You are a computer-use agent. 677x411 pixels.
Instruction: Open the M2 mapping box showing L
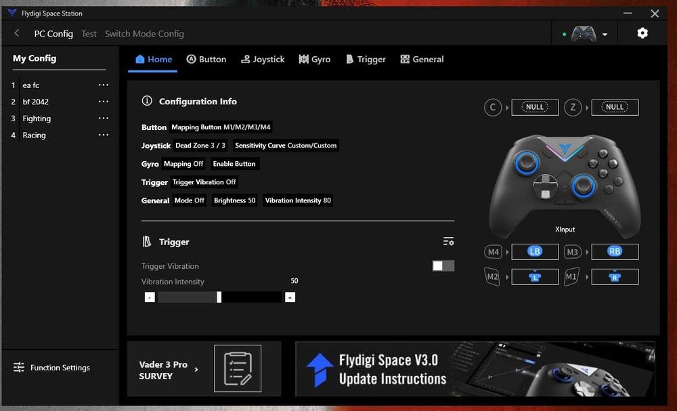pos(535,277)
